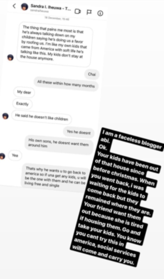Start a video call with Sandra
The width and height of the screenshot is (164, 279).
[x=78, y=11]
